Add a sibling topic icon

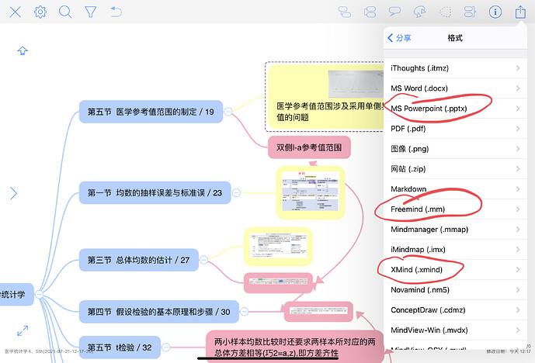pos(345,12)
